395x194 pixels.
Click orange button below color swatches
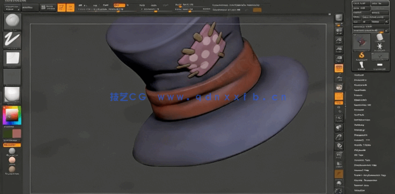(x=12, y=145)
